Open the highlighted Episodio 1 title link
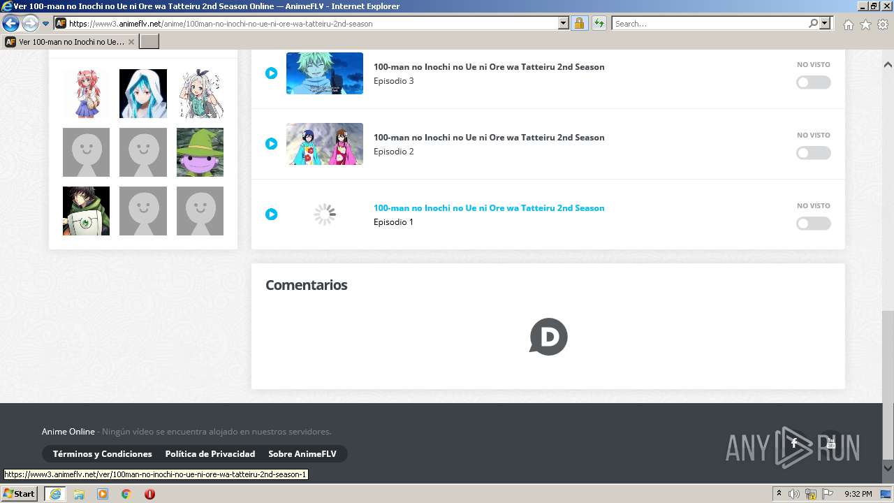 (489, 208)
